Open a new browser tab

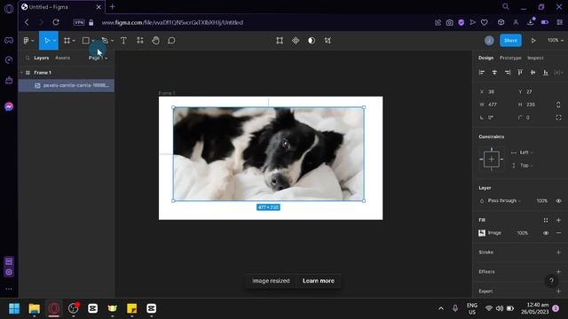click(x=113, y=6)
